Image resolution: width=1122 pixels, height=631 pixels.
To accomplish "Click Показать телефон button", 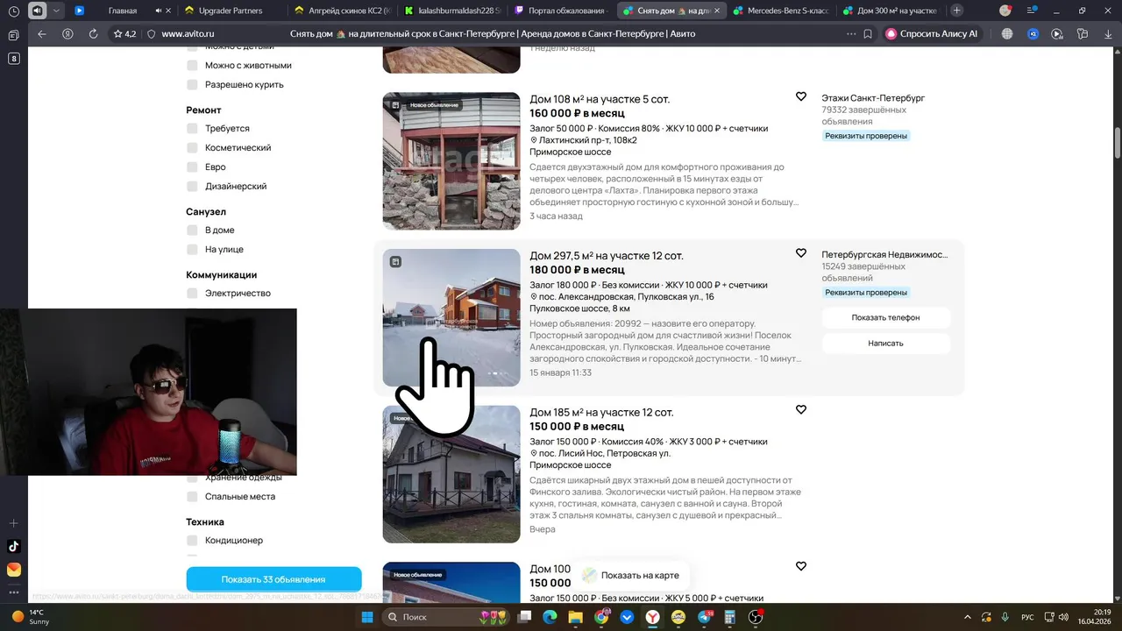I will [x=885, y=317].
